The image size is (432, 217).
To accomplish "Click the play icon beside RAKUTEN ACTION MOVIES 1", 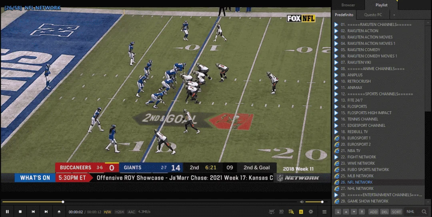I will click(x=336, y=43).
